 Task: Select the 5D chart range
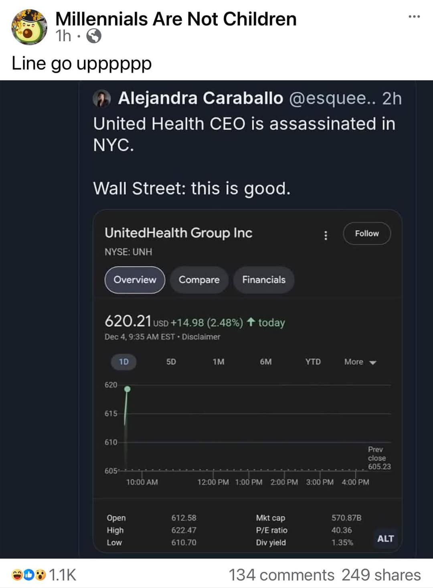click(171, 362)
